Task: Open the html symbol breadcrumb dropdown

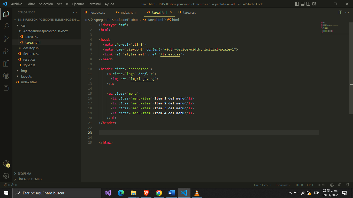Action: pos(173,20)
